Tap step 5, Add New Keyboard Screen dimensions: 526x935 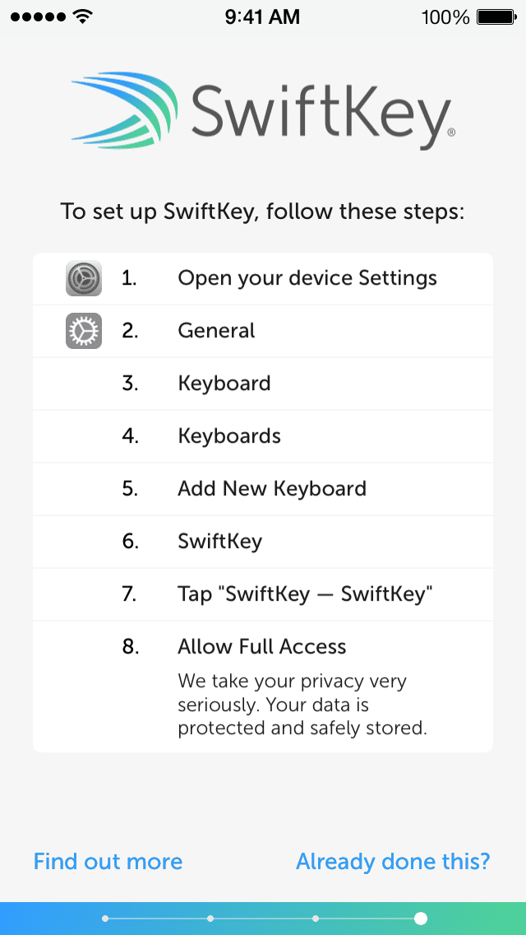click(272, 489)
